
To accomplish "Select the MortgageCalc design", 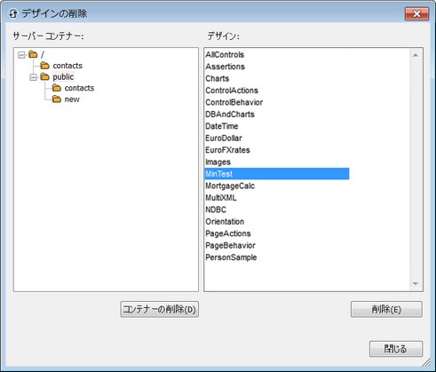I will [x=230, y=186].
